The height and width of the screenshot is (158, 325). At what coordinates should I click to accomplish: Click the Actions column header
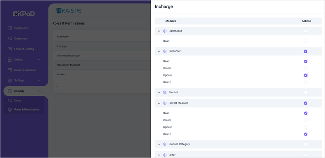click(307, 21)
